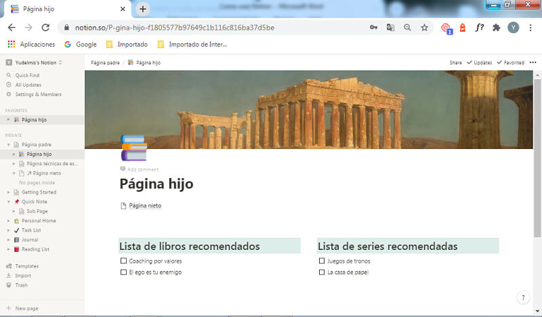Open the Task List page
542x317 pixels.
tap(31, 230)
